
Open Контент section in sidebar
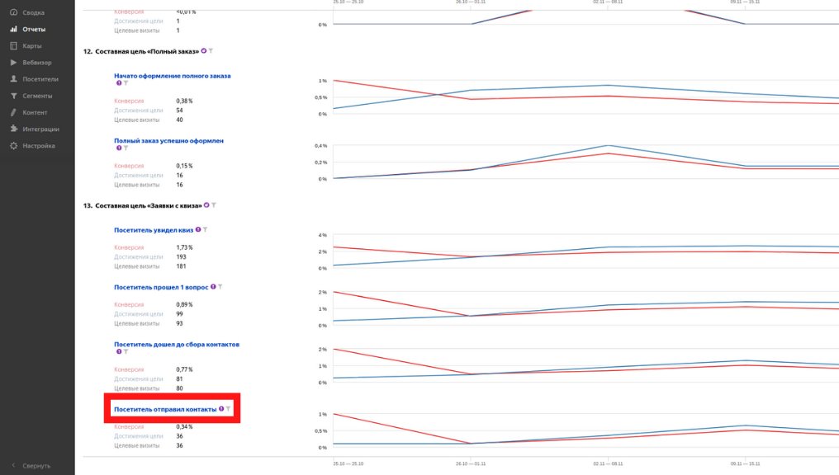35,112
